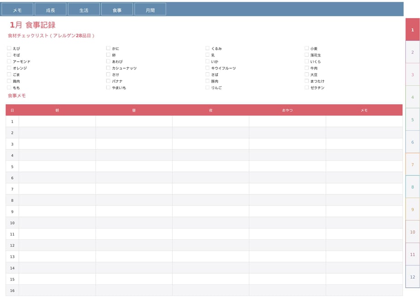
Task: Tick the 落花生 checkbox
Action: (x=307, y=55)
